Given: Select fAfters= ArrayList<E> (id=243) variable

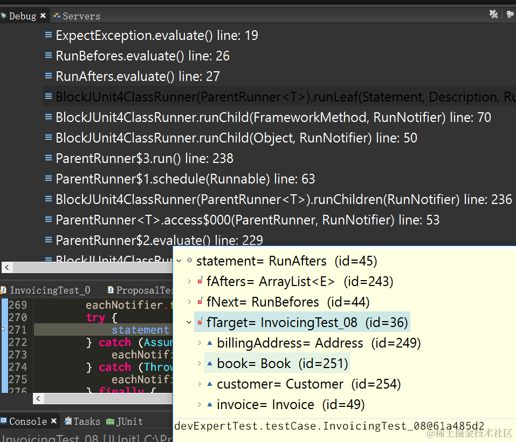Looking at the screenshot, I should point(300,282).
